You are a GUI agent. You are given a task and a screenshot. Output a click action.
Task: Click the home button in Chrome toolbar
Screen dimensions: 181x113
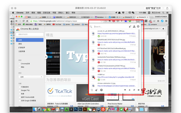pyautogui.click(x=27, y=21)
